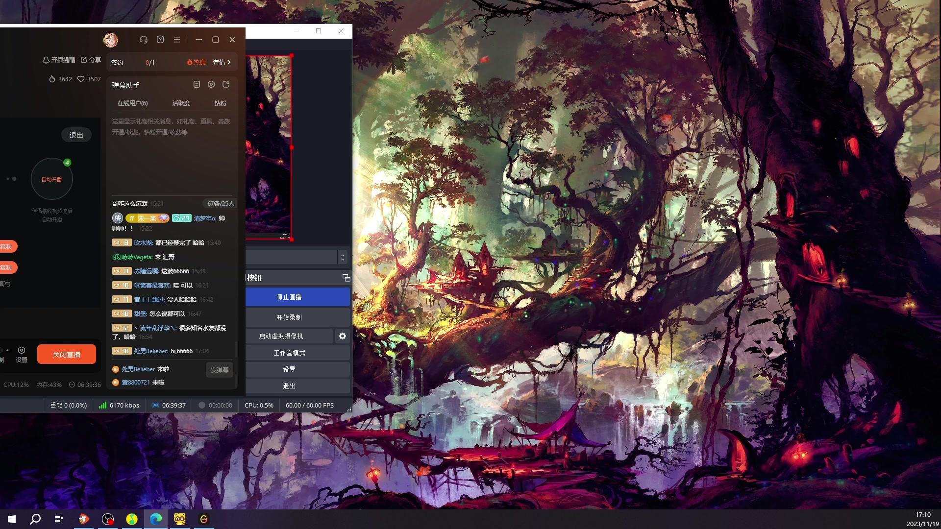Open the streamer avatar profile
Viewport: 941px width, 529px height.
pyautogui.click(x=111, y=40)
